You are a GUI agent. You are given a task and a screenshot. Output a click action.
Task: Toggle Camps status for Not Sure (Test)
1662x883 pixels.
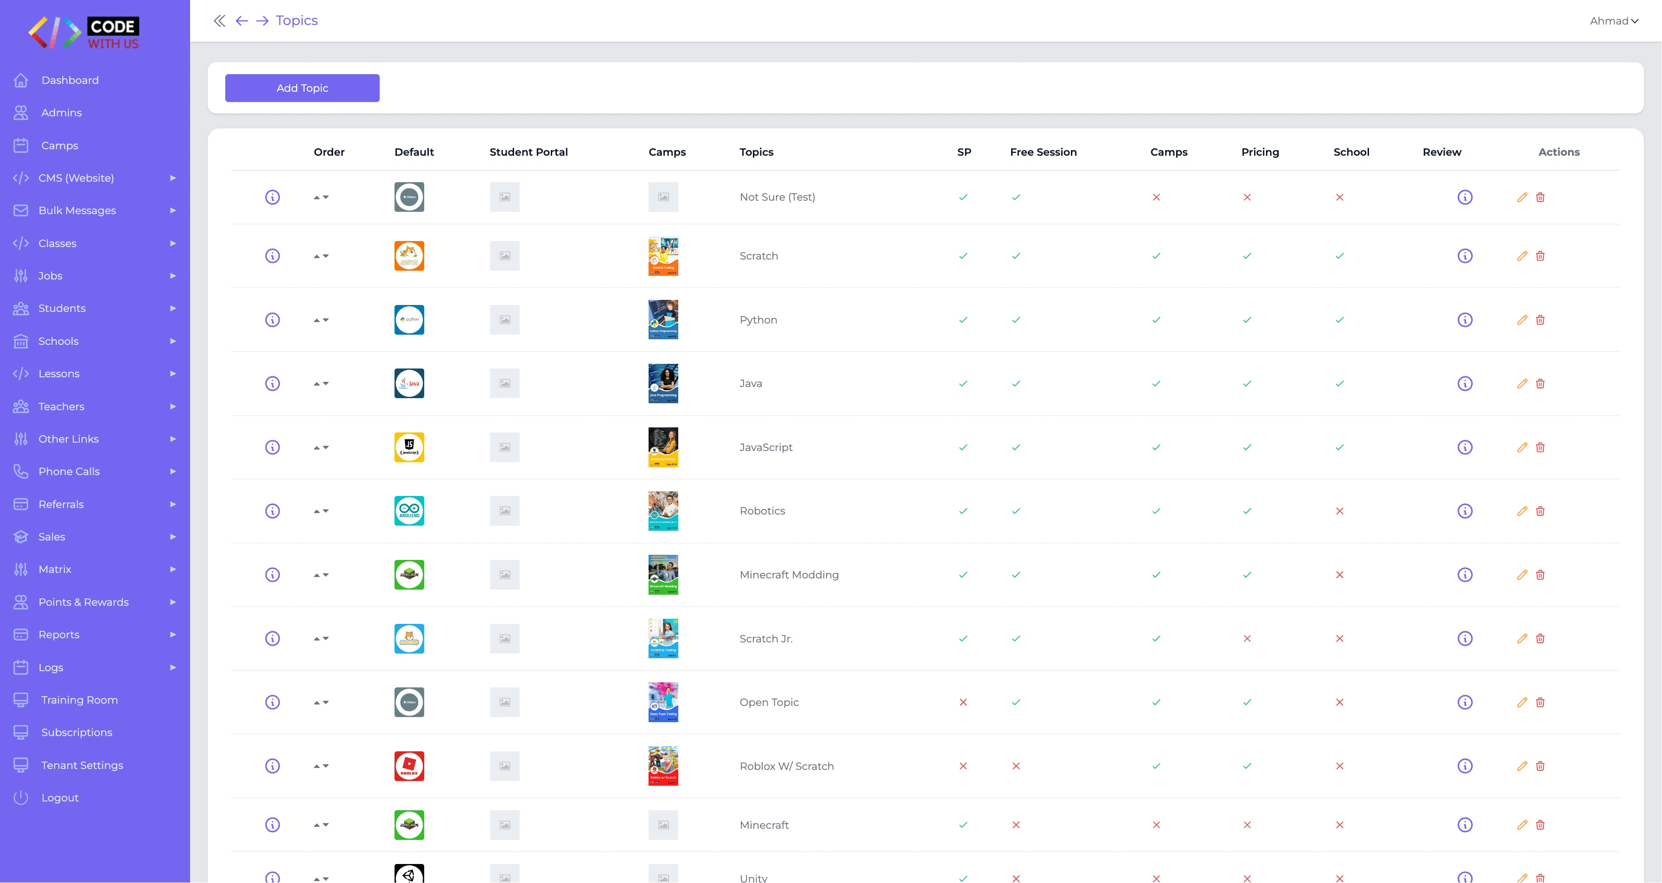[x=1156, y=197]
